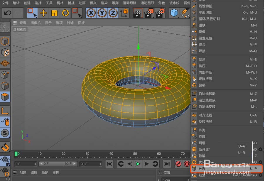Add a Cube primitive object
Image resolution: width=265 pixels, height=181 pixels.
coord(174,13)
